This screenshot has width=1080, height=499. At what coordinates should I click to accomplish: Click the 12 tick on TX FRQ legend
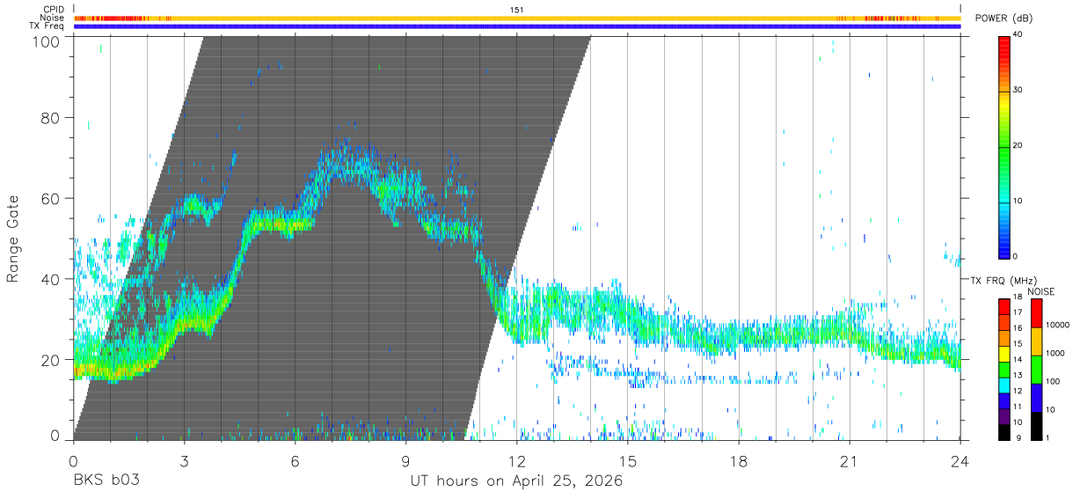point(1018,392)
